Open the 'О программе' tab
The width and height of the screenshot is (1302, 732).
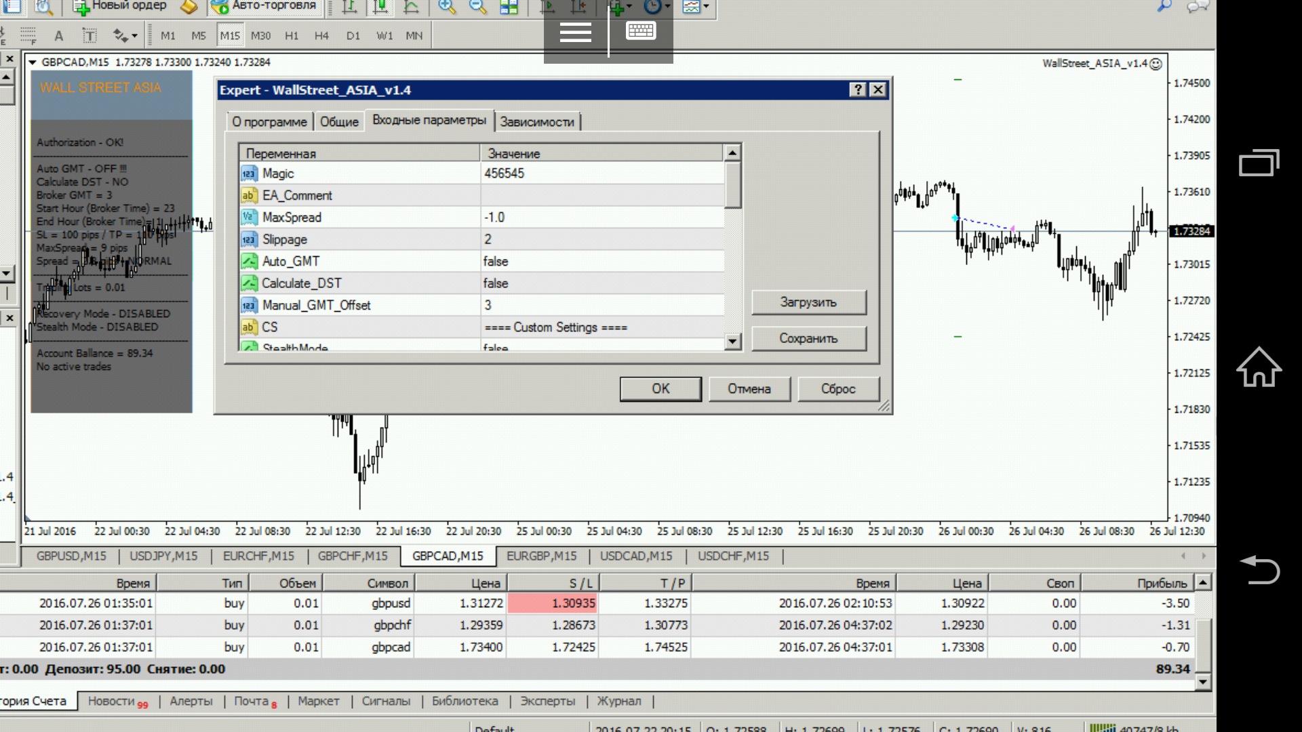(x=269, y=122)
